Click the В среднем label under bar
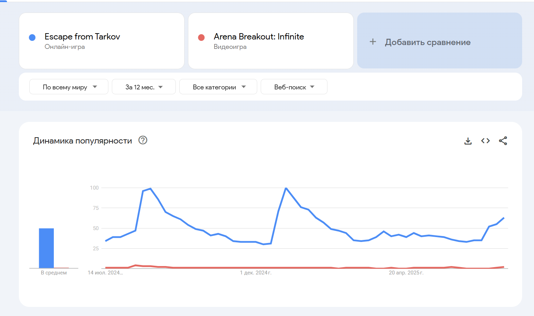Viewport: 534px width, 316px height. (54, 273)
